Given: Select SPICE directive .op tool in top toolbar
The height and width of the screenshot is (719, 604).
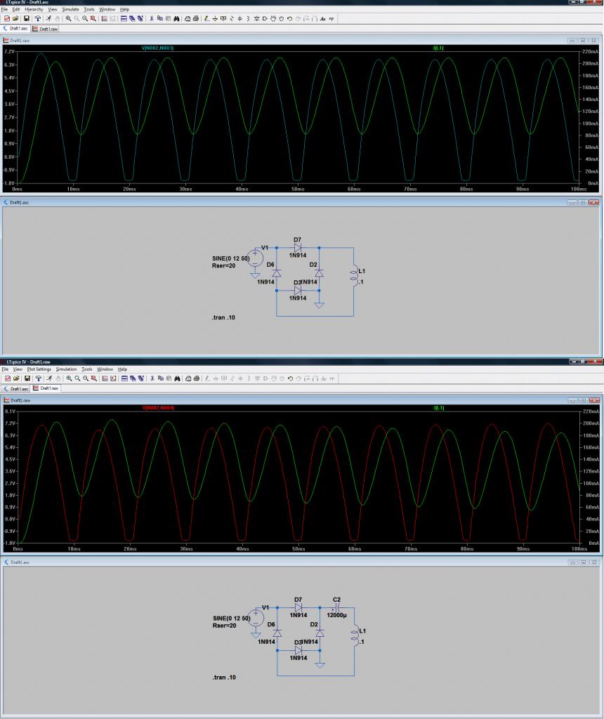Looking at the screenshot, I should pos(331,19).
